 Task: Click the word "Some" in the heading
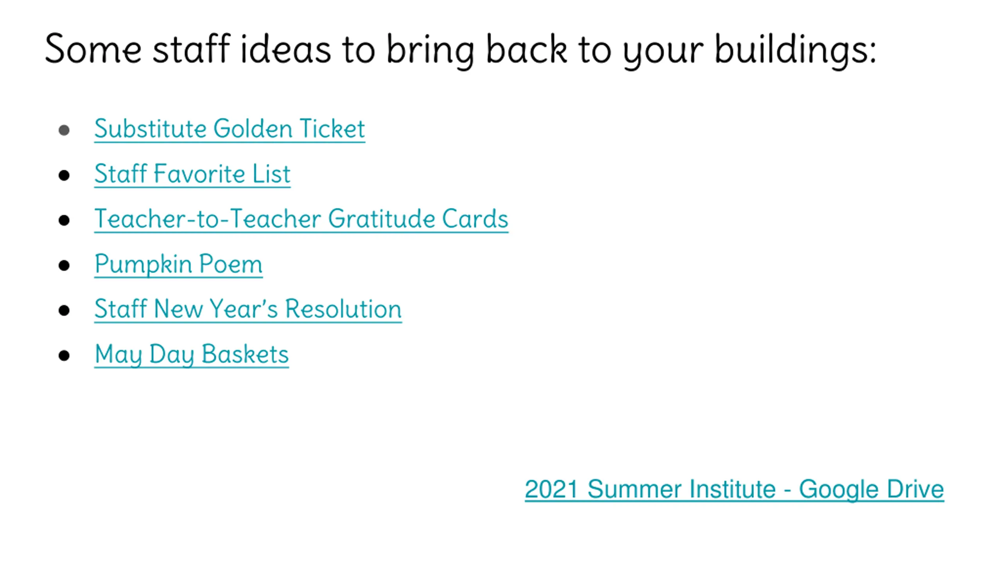(x=93, y=49)
